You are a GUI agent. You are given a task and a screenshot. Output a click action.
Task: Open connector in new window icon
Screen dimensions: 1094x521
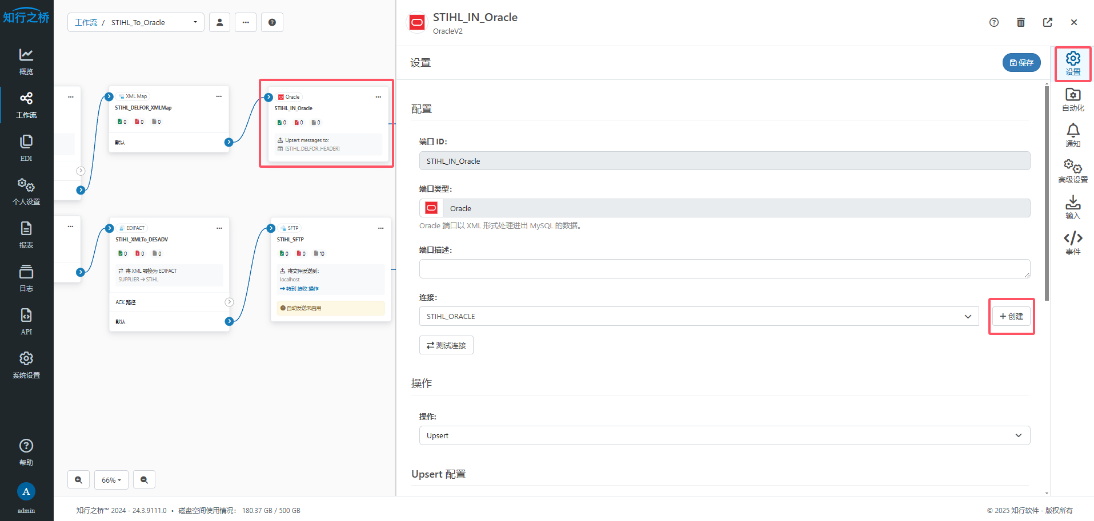pyautogui.click(x=1047, y=22)
